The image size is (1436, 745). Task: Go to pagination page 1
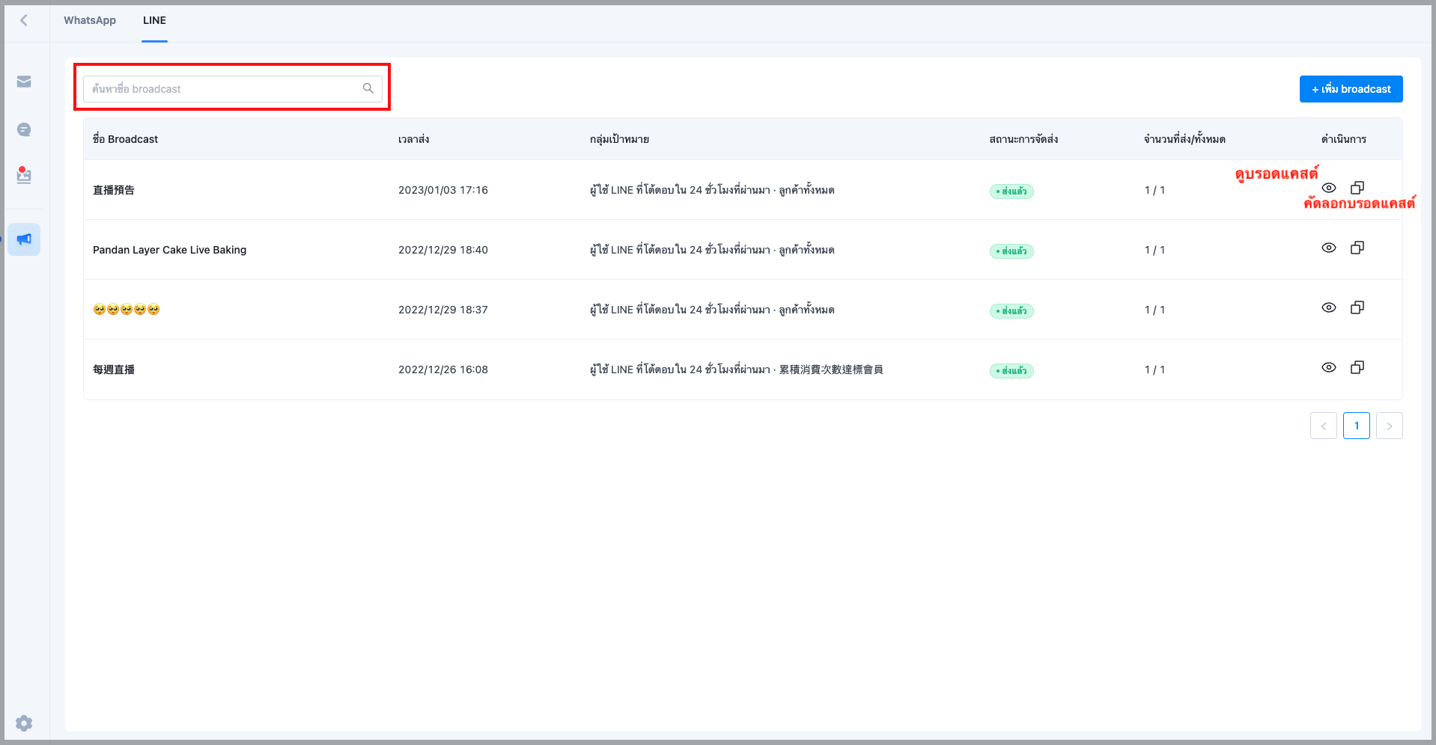(1356, 426)
